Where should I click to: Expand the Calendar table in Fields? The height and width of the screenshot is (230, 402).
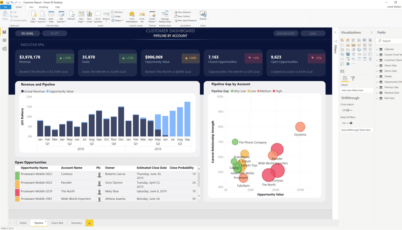[377, 49]
